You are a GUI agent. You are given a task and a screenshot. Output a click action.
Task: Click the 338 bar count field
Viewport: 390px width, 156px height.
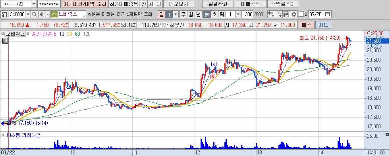247,14
